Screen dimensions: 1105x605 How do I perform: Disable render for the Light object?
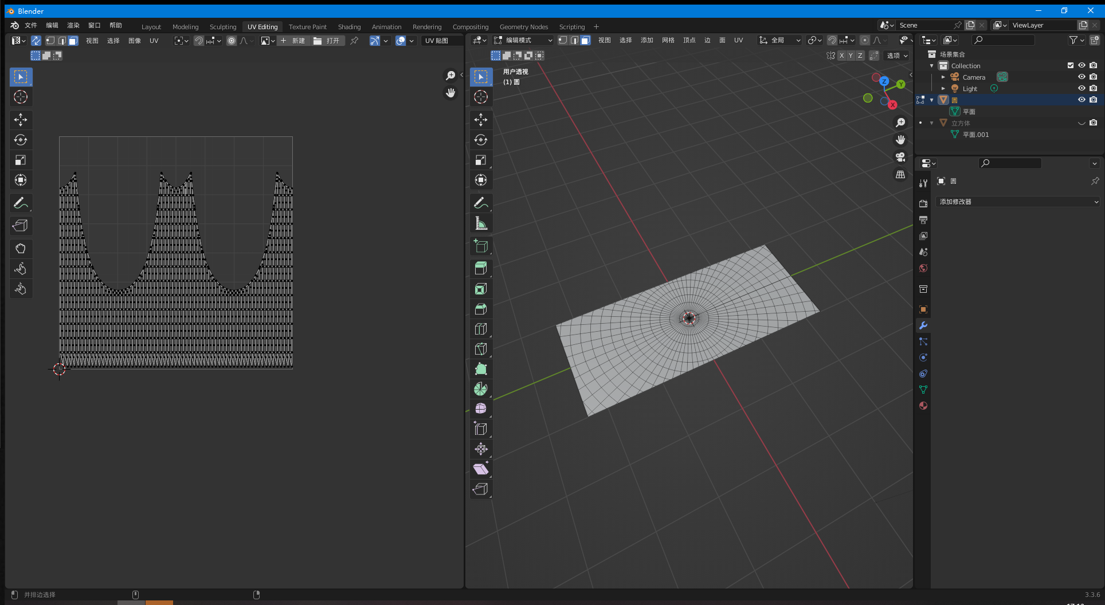[1094, 88]
